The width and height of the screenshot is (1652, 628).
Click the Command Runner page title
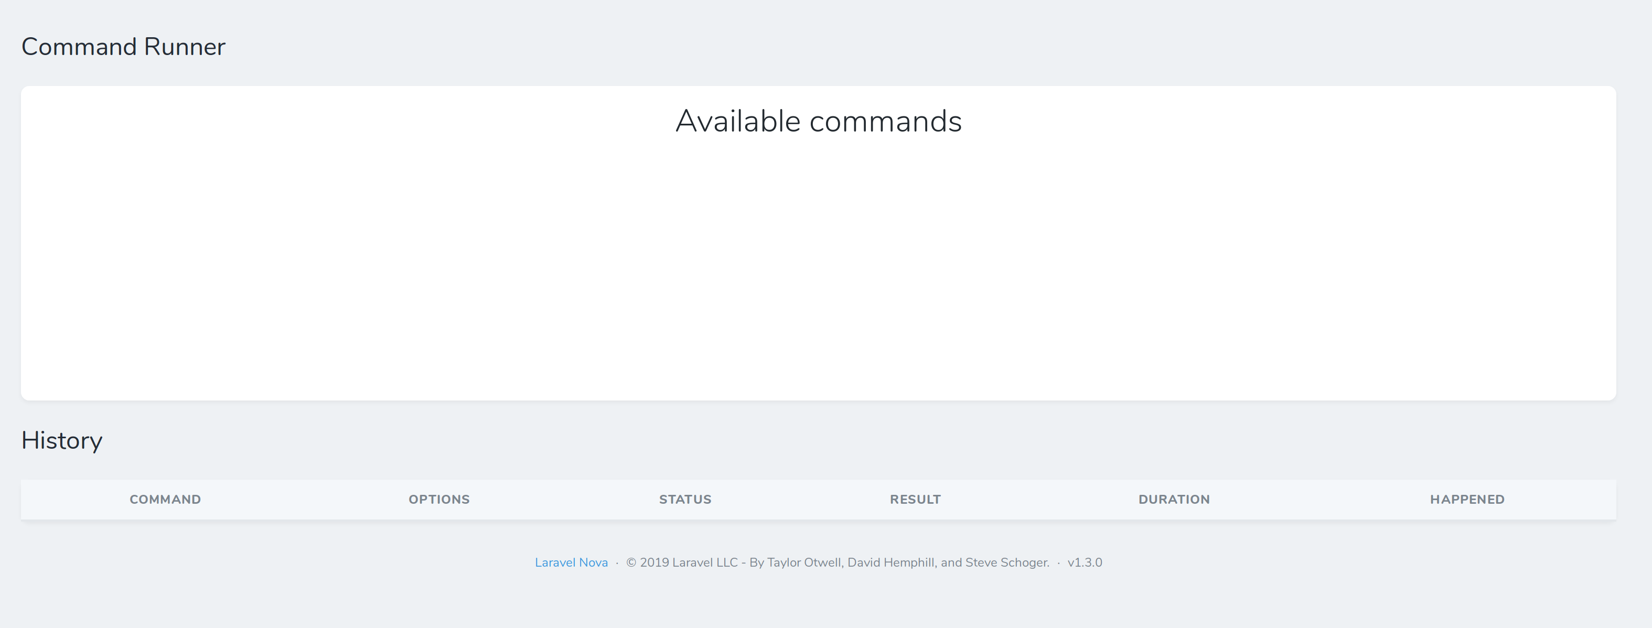[x=123, y=47]
